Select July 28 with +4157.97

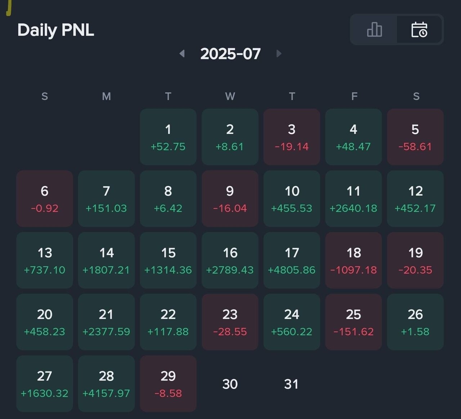(106, 383)
